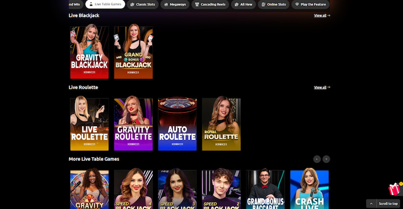Viewport: 403px width, 209px height.
Task: Switch to Classic Slots category
Action: coord(143,4)
